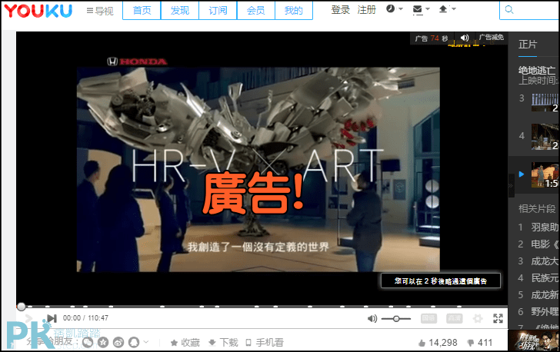The height and width of the screenshot is (352, 560).
Task: Mute the ad using top speaker icon
Action: 465,38
